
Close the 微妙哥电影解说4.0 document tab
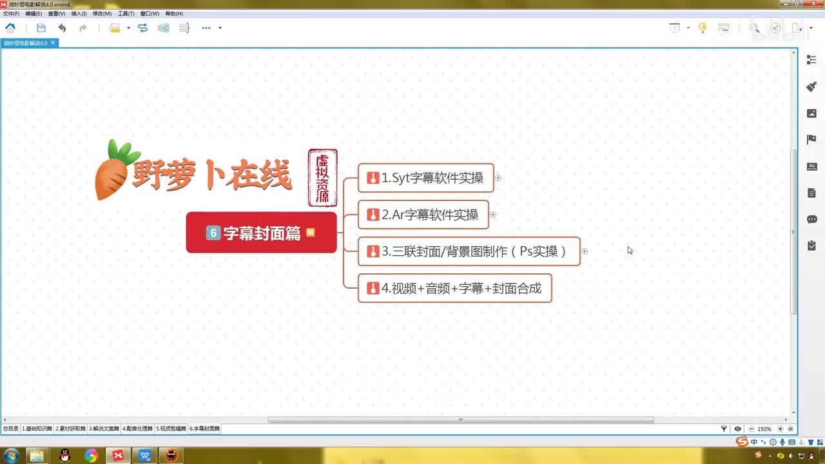[53, 43]
